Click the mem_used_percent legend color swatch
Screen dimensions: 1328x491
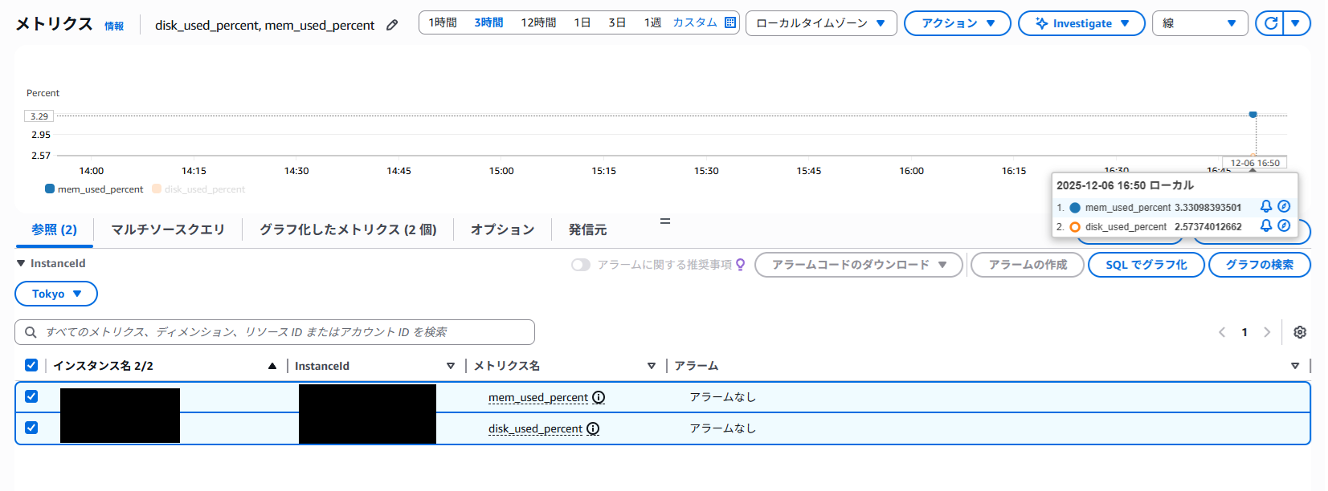pyautogui.click(x=50, y=189)
